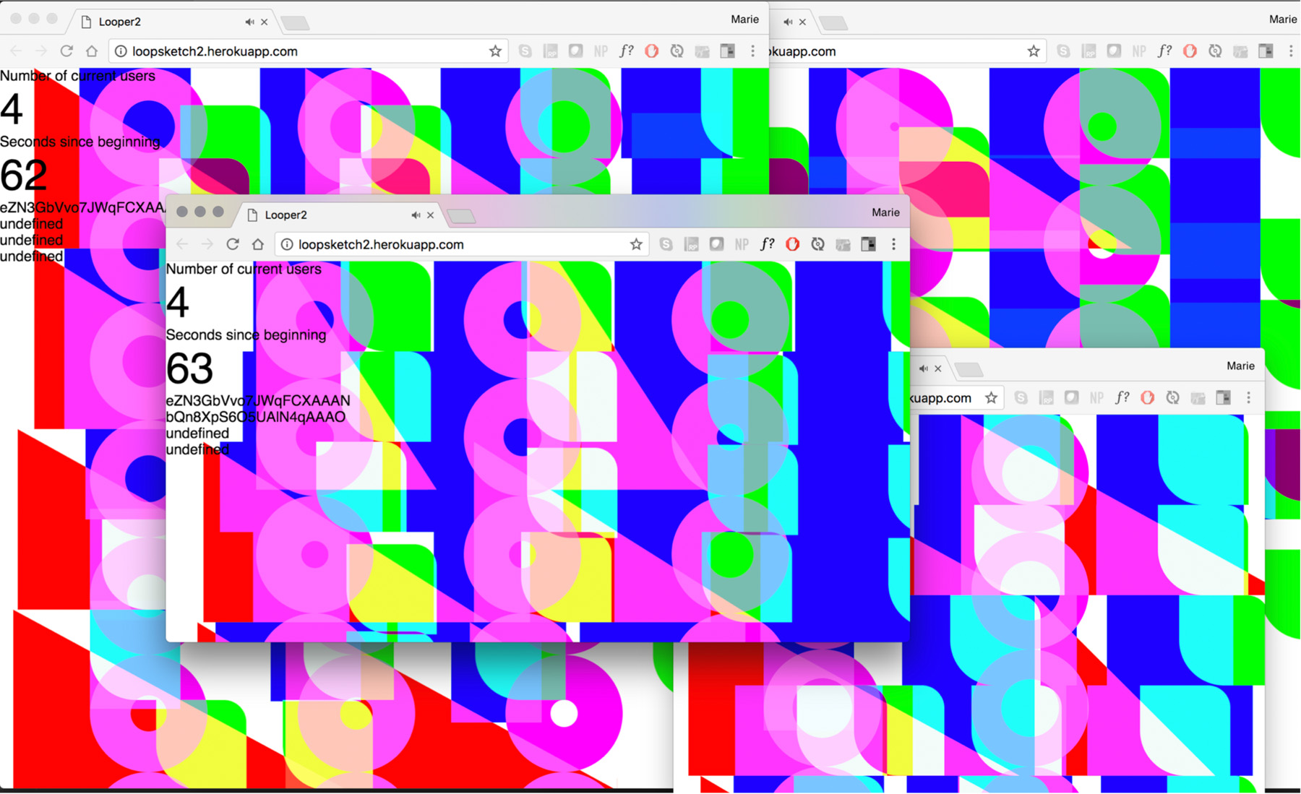Click the page info icon beside loopsketch2.herokuapp.com

[x=286, y=244]
